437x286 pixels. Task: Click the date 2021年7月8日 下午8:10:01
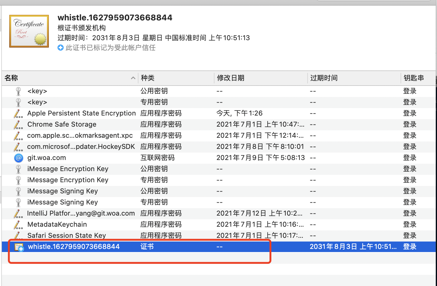coord(260,147)
